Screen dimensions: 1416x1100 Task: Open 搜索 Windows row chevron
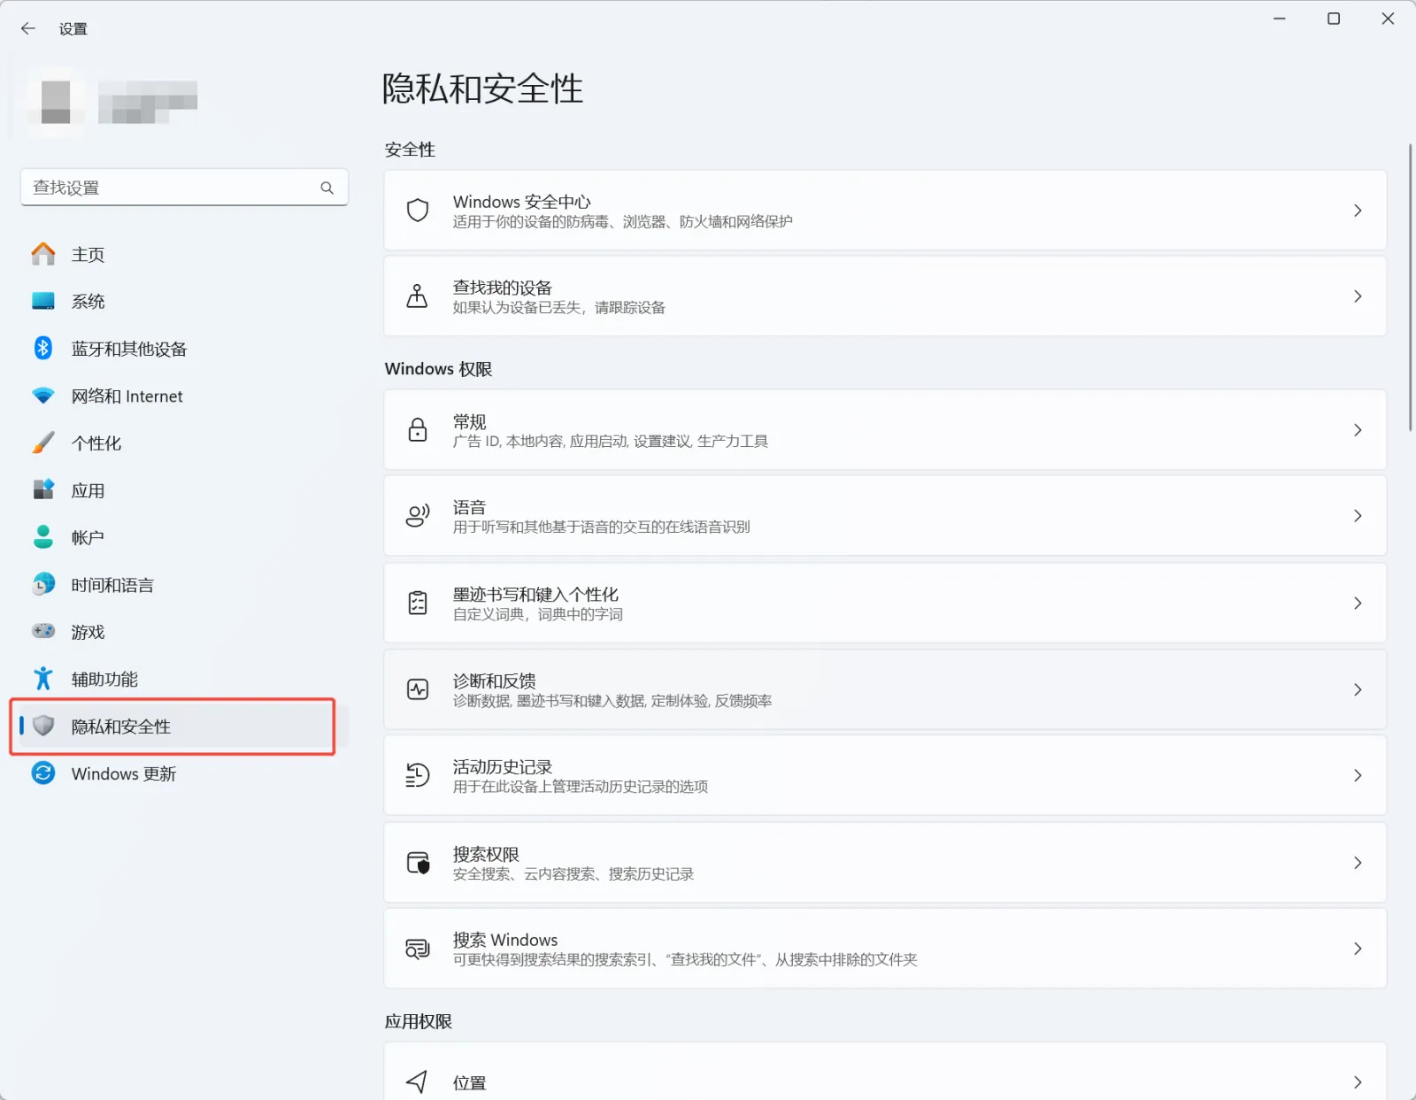coord(1358,949)
